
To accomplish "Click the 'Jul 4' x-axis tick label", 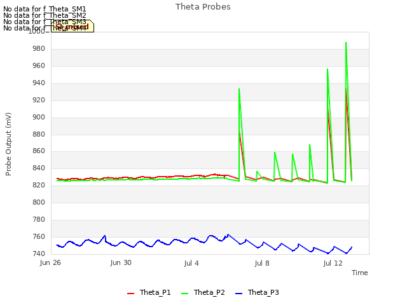I will (191, 263).
